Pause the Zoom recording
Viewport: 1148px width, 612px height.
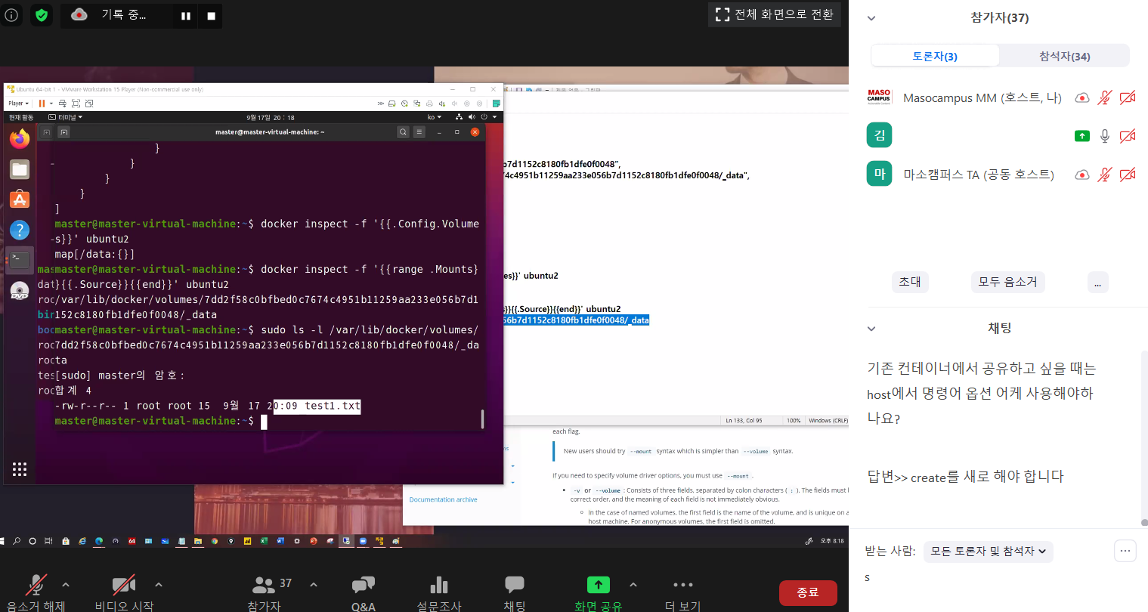[185, 16]
